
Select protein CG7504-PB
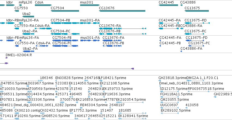click(x=65, y=40)
